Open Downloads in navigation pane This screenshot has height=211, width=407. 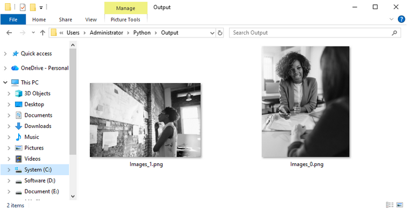[38, 126]
